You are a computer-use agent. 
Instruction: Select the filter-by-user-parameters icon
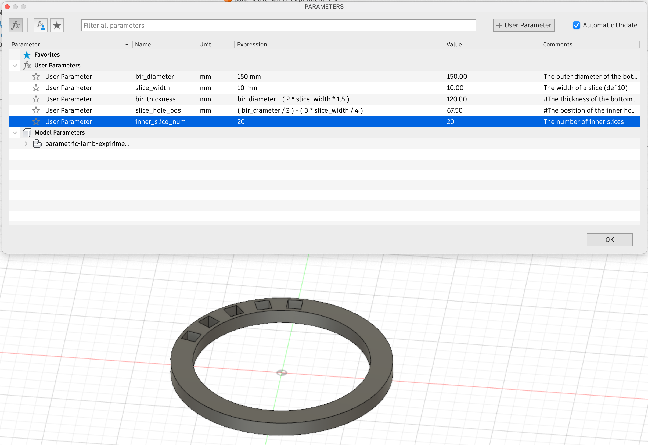click(41, 25)
